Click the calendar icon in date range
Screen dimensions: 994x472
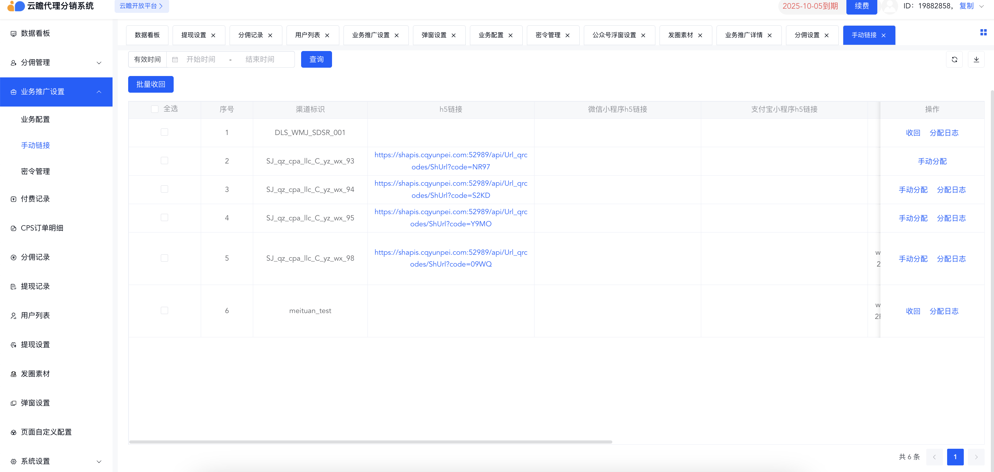(175, 59)
